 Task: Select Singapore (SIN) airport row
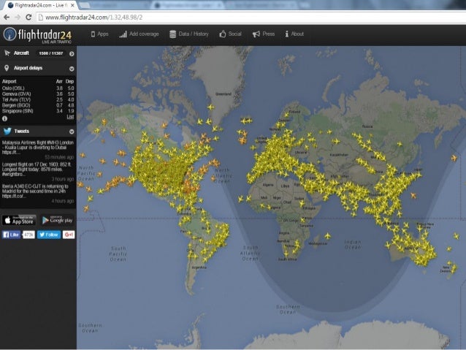coord(38,111)
